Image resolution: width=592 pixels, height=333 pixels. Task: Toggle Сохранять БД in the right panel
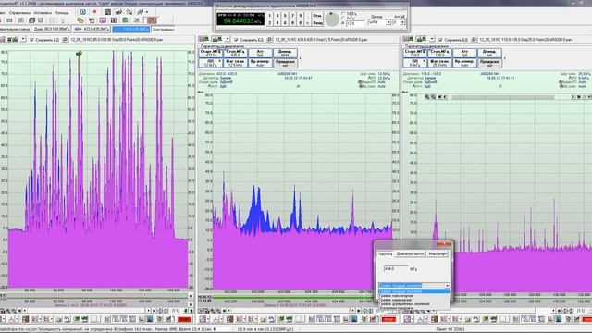(440, 39)
